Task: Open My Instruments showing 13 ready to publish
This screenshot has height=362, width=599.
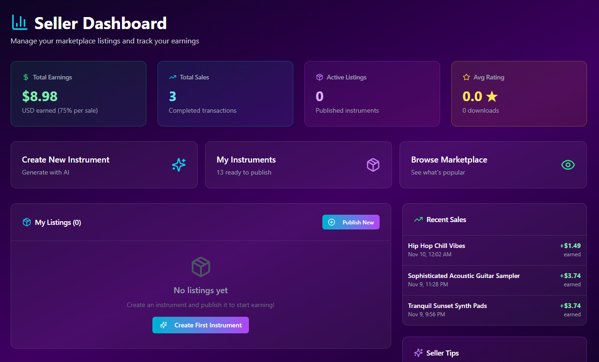Action: pos(298,165)
